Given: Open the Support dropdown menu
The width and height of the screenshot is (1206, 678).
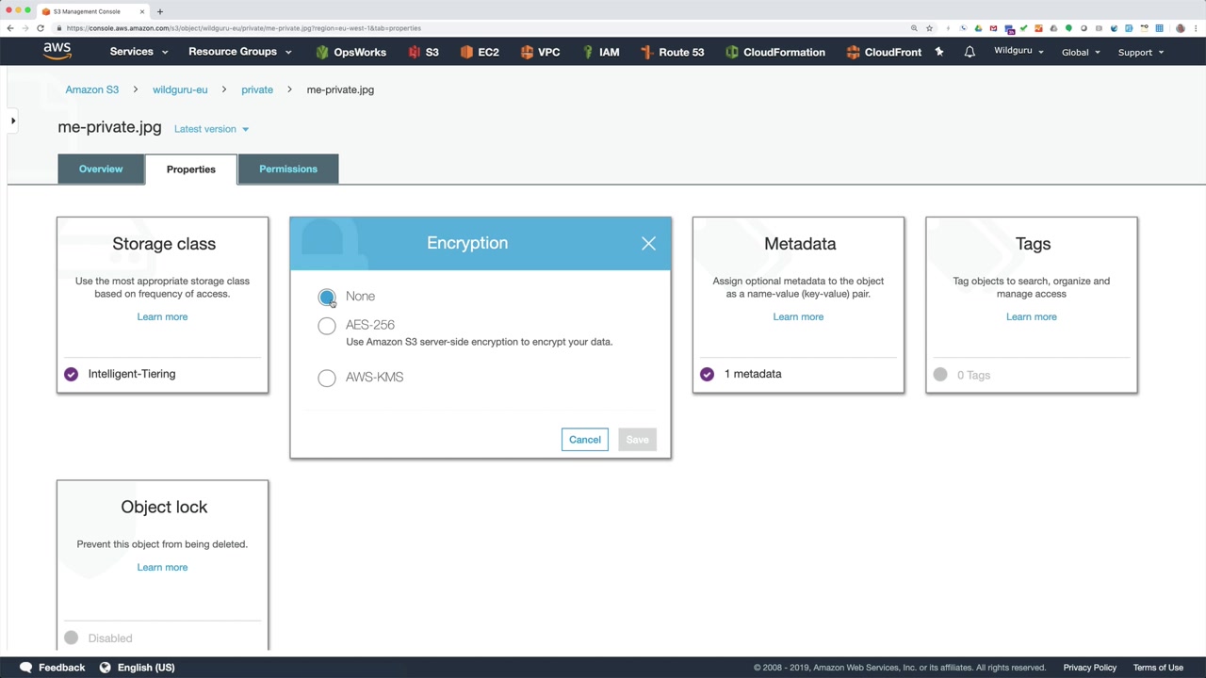Looking at the screenshot, I should [1140, 52].
